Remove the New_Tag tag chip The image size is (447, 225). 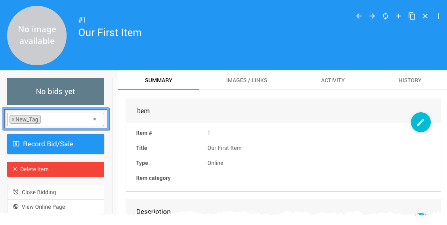coord(13,119)
